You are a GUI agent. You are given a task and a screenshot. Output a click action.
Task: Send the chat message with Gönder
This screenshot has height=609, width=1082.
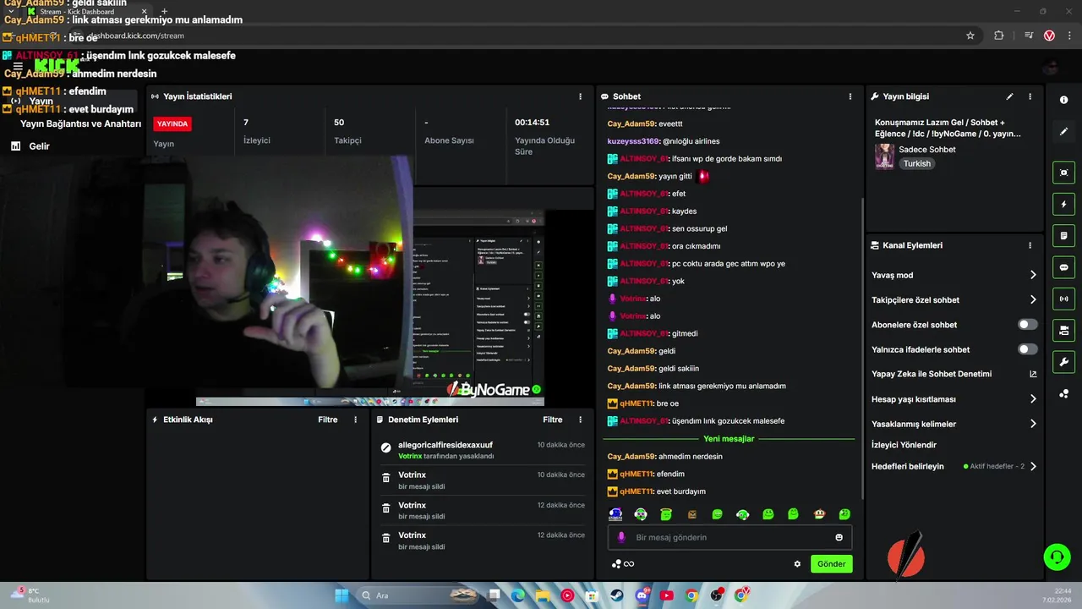click(832, 564)
